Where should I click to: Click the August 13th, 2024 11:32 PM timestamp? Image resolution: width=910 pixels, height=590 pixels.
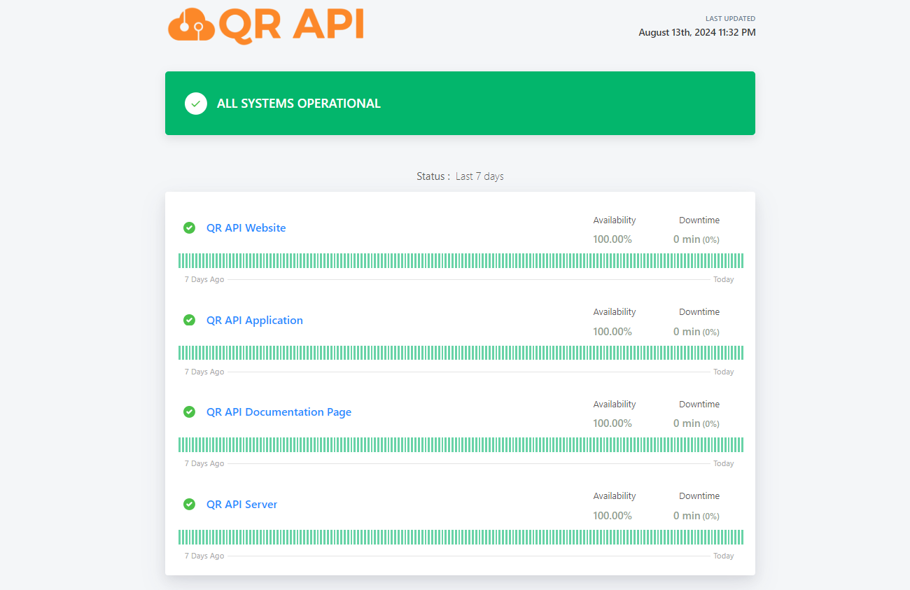click(x=697, y=32)
